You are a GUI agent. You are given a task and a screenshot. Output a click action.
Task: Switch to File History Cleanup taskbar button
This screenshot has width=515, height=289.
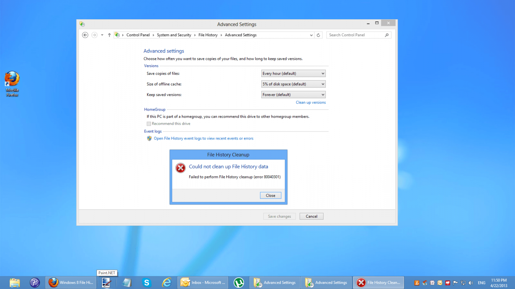(x=378, y=283)
